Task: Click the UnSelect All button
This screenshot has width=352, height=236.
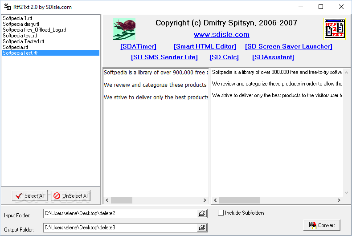Action: tap(71, 196)
